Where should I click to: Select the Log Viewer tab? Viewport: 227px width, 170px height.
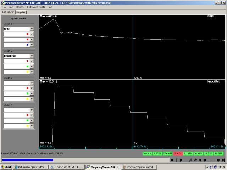(8, 12)
